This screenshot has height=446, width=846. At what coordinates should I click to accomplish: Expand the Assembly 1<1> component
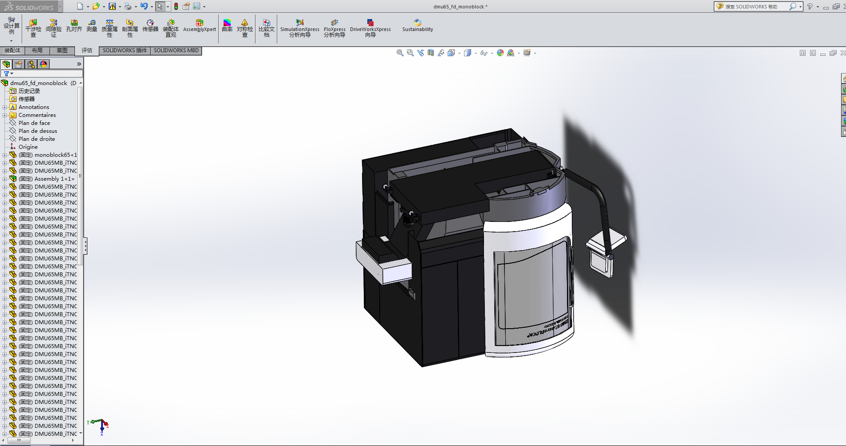tap(5, 179)
